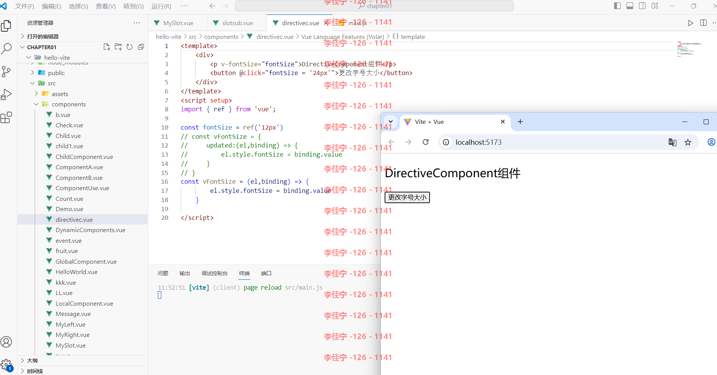This screenshot has width=717, height=375.
Task: Switch to the 输出 panel tab
Action: pyautogui.click(x=185, y=273)
